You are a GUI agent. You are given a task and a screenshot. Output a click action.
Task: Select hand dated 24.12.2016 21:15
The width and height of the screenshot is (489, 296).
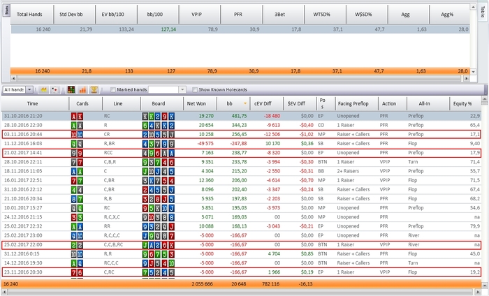(x=242, y=217)
